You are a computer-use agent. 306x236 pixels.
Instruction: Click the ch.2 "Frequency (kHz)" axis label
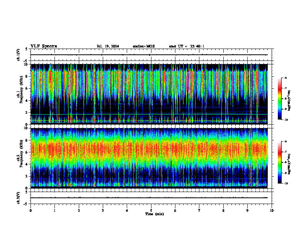click(21, 153)
